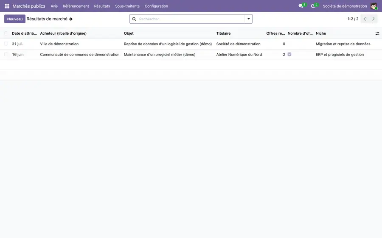Toggle select-all checkbox in table header
Screen dimensions: 382x238
pos(6,33)
